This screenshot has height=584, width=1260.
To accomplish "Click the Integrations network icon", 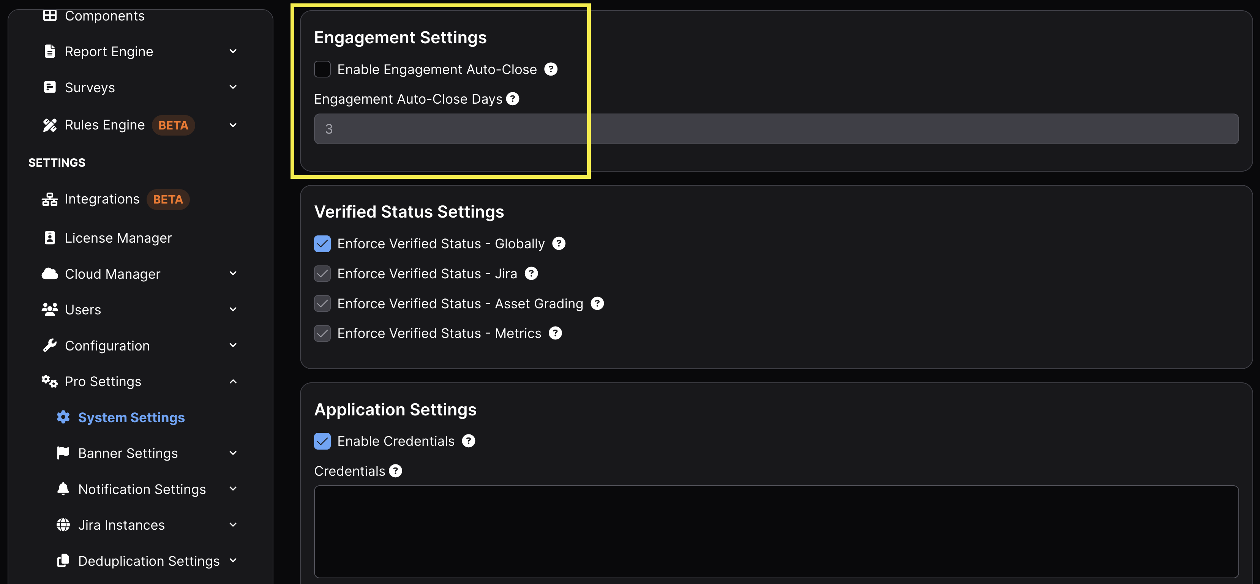I will (x=49, y=199).
